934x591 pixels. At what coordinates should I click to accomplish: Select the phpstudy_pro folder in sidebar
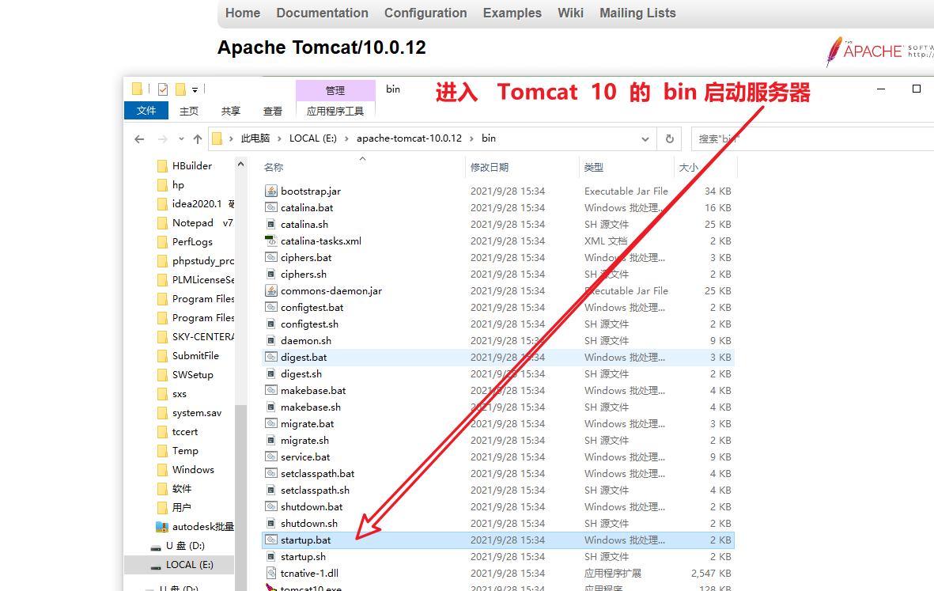click(x=203, y=261)
